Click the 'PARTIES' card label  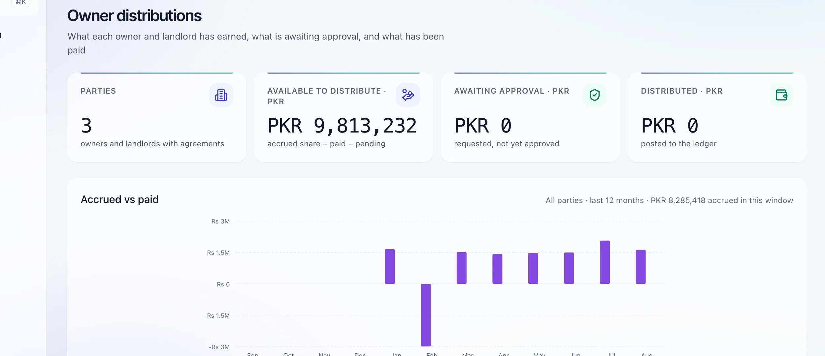pos(98,91)
